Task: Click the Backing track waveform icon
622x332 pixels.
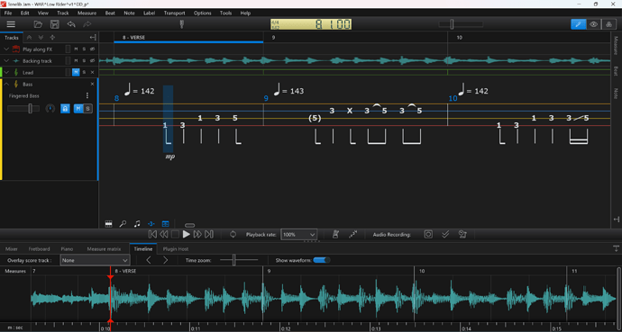Action: [16, 61]
